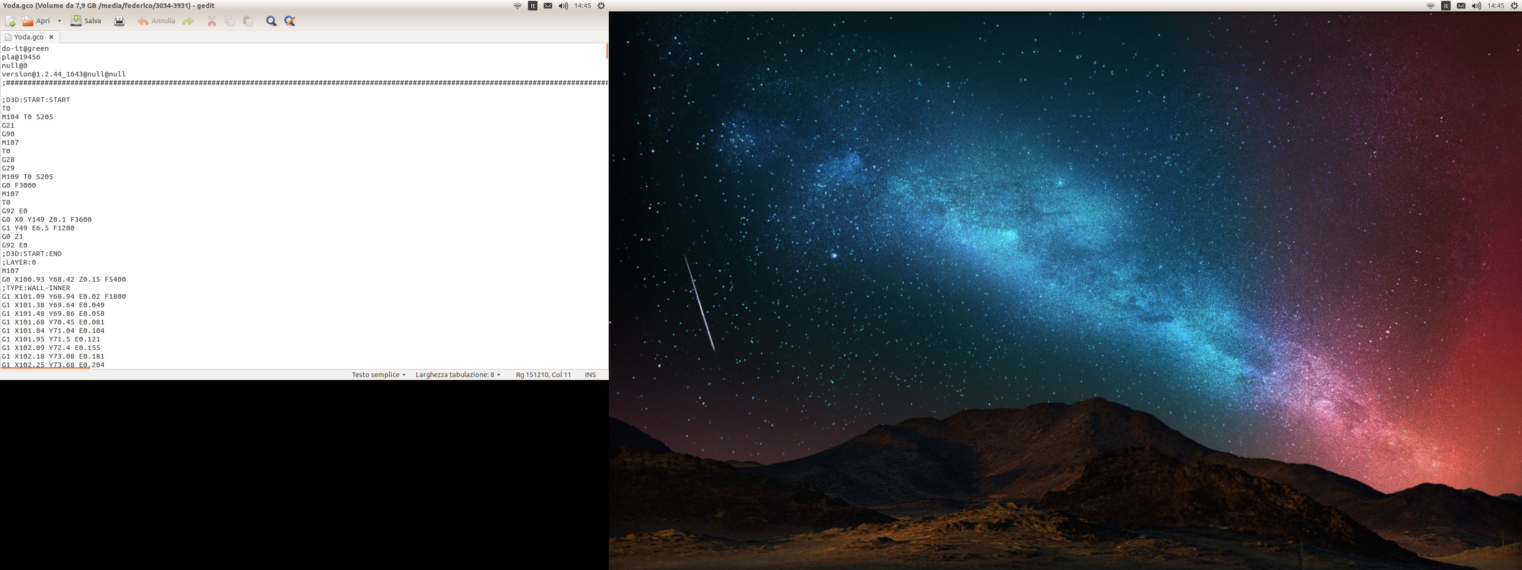Open the right monitor's Wi-Fi network indicator
The image size is (1522, 570).
pyautogui.click(x=1430, y=6)
